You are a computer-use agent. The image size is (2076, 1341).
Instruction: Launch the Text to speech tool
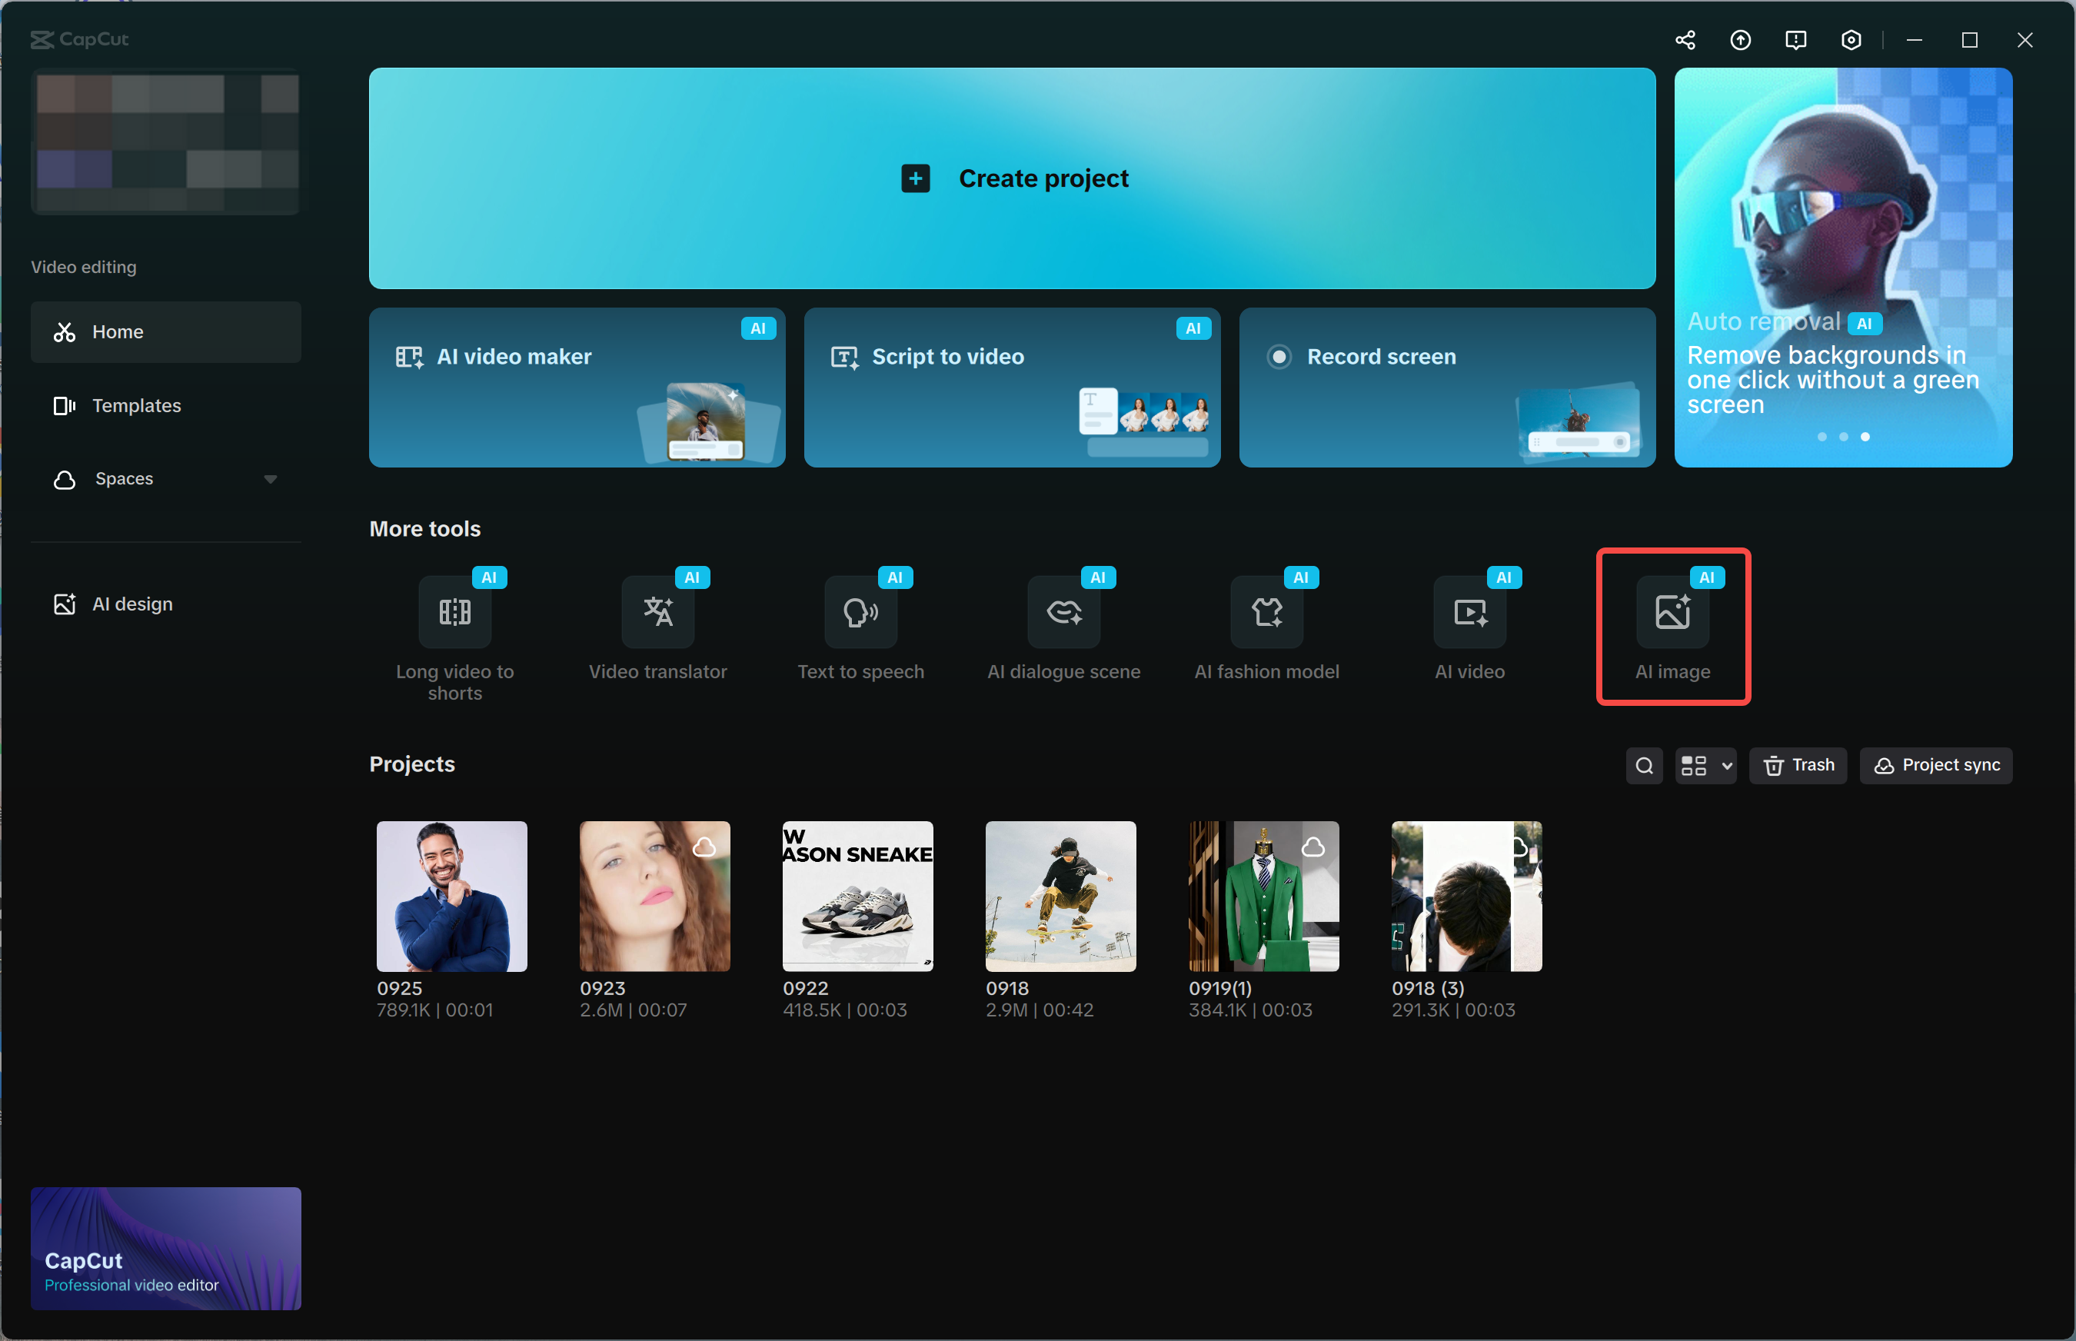[x=860, y=612]
